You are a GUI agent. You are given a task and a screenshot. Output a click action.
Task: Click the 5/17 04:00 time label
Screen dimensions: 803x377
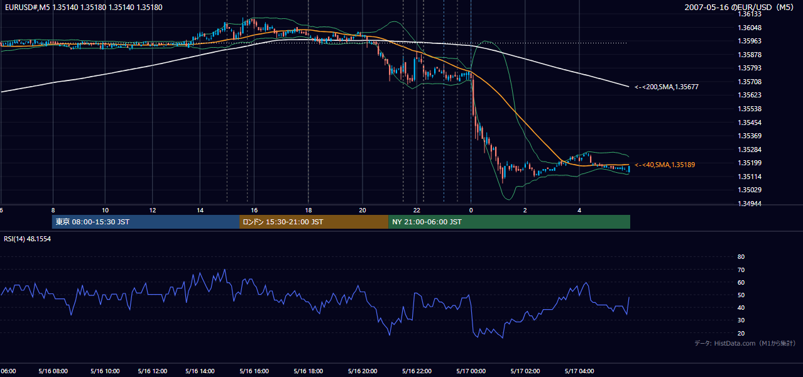579,371
